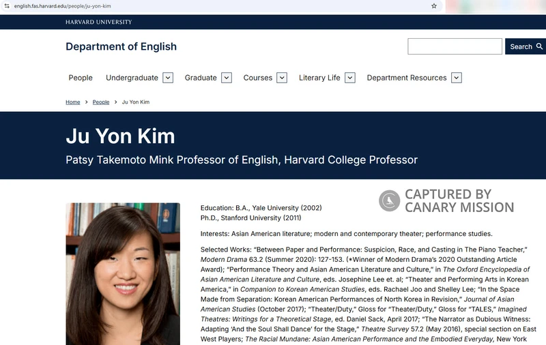
Task: Click the Selected Works paragraph start
Action: coord(226,250)
